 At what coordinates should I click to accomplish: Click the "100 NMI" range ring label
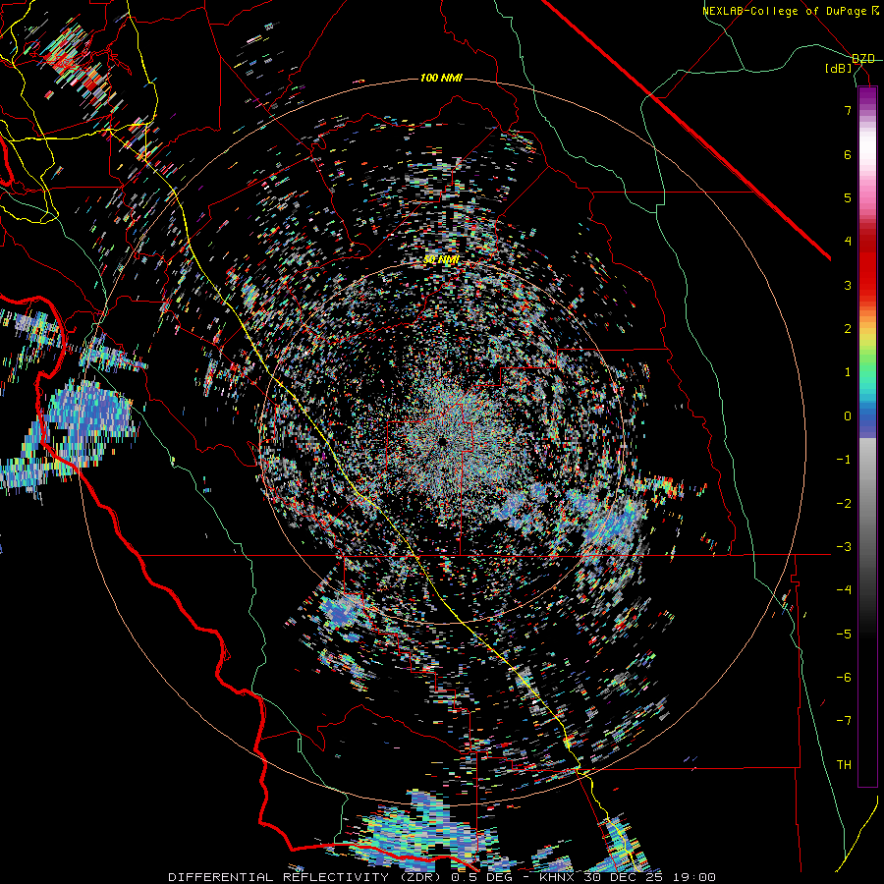click(441, 78)
